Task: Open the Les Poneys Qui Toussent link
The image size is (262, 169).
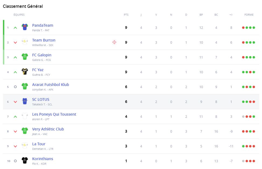Action: [x=54, y=114]
